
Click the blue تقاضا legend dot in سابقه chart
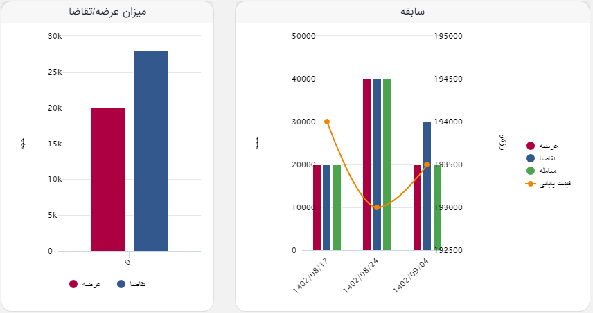pos(531,158)
